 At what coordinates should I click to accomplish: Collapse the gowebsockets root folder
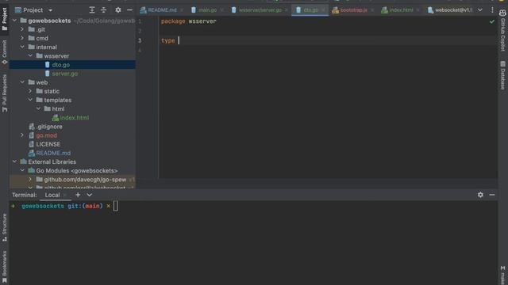[14, 21]
